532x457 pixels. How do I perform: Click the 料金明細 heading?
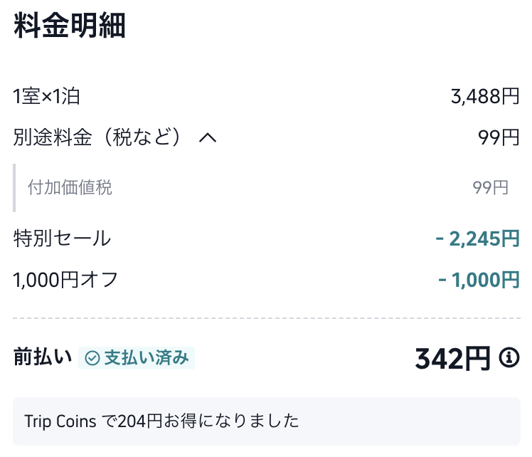point(70,26)
